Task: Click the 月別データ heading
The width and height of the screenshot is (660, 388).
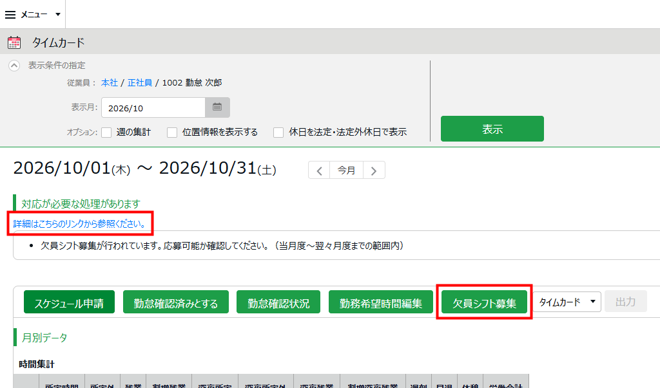Action: [44, 338]
